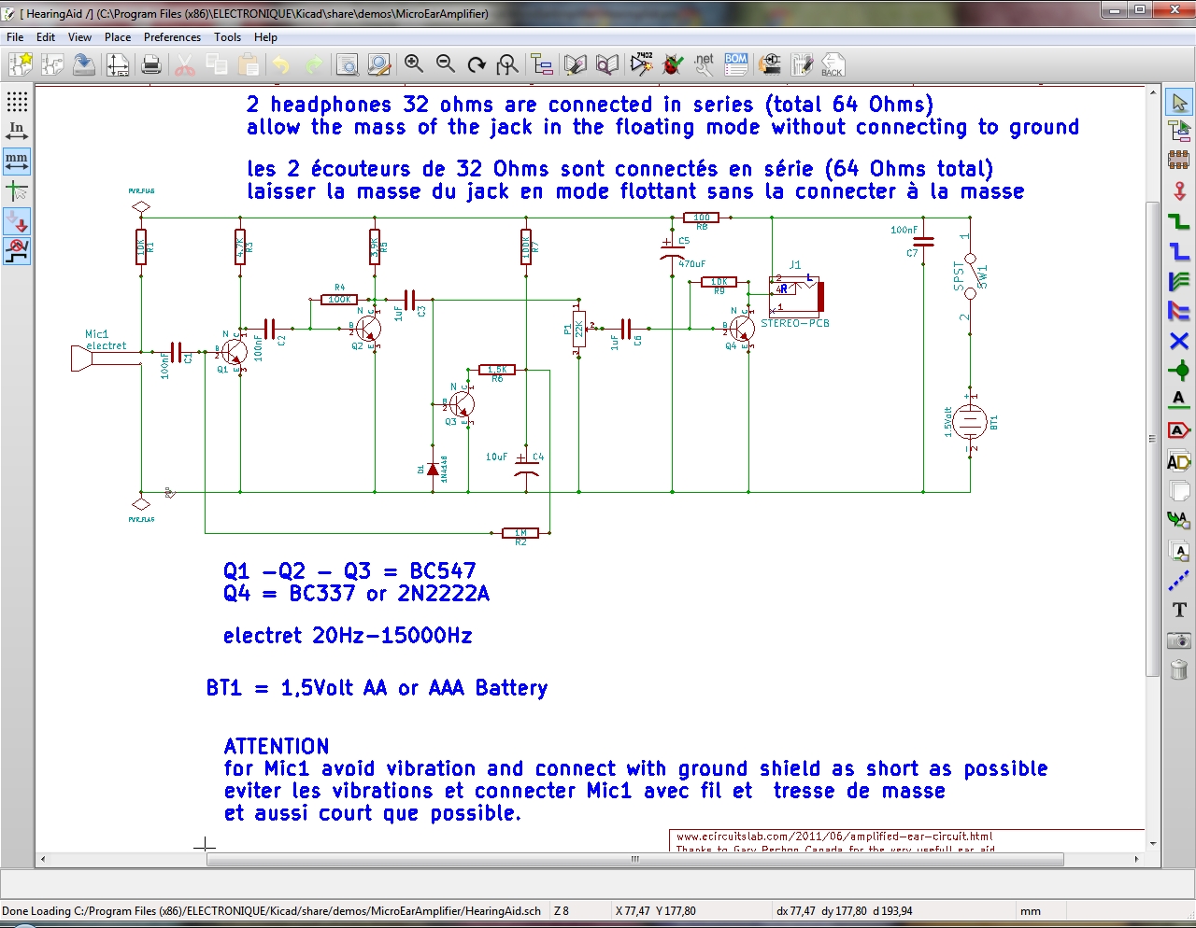Print the schematic using the printer icon
The height and width of the screenshot is (928, 1196).
coord(151,64)
